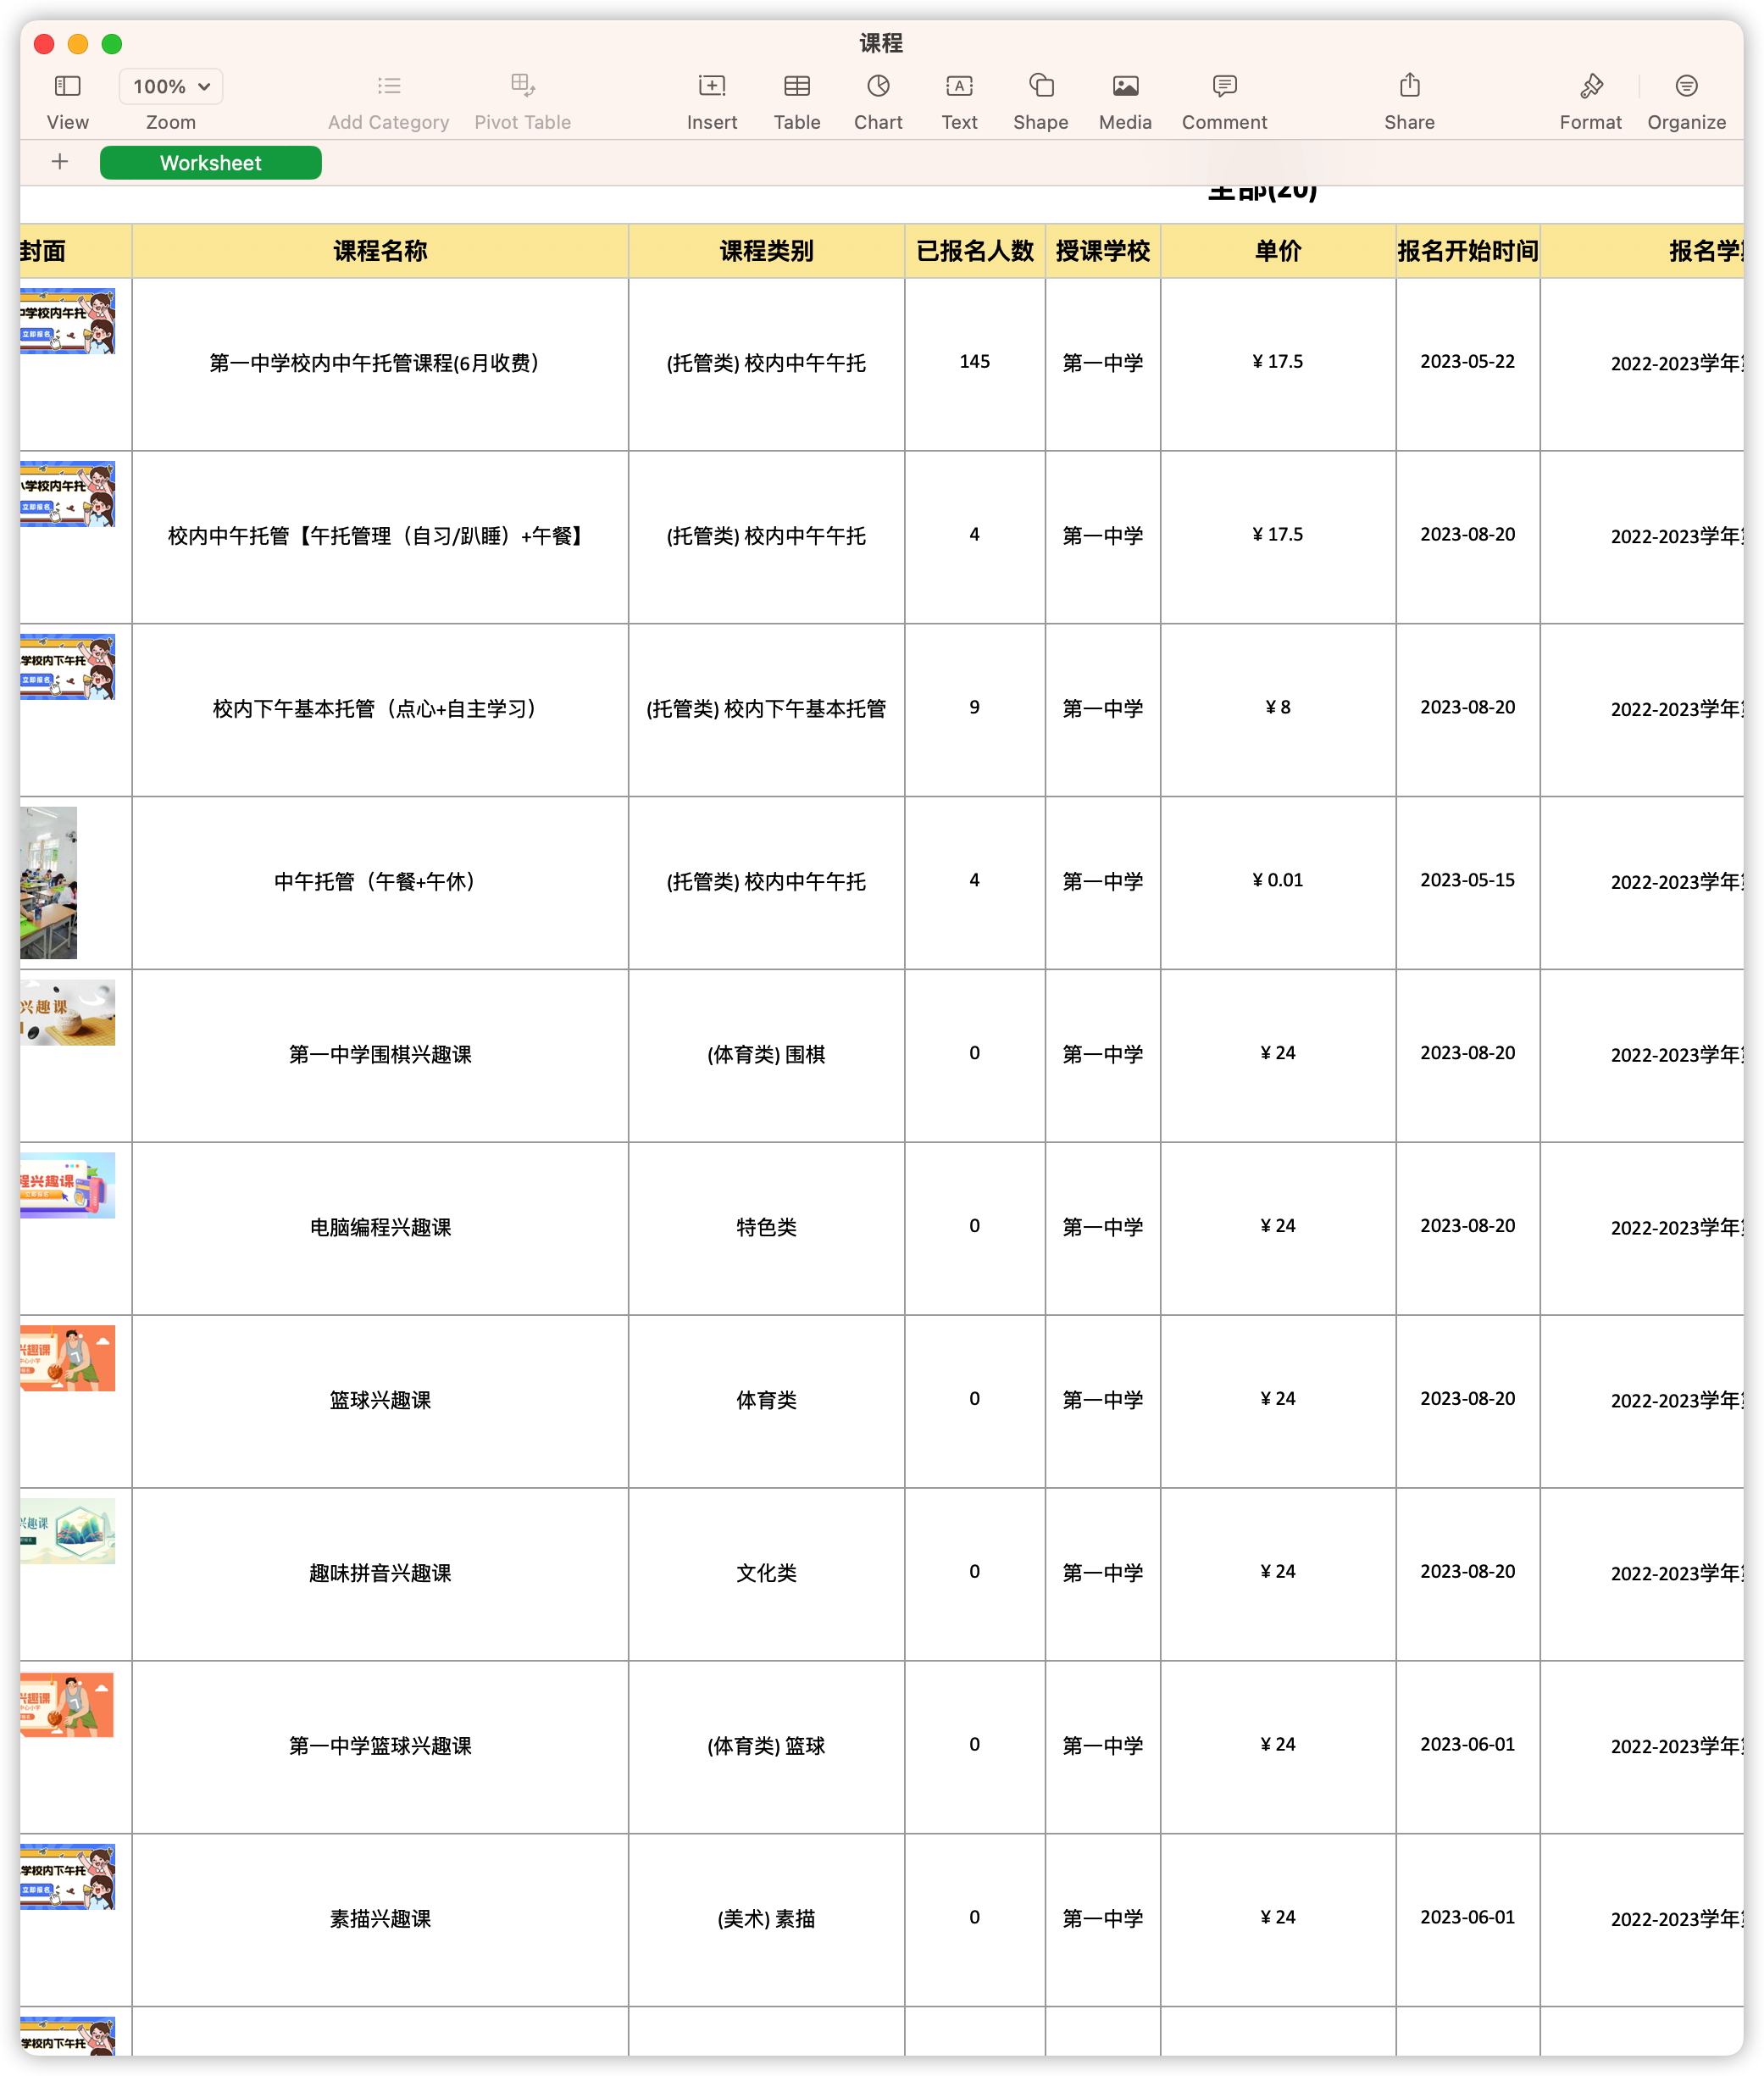1764x2076 pixels.
Task: Add a Text box
Action: coord(959,86)
